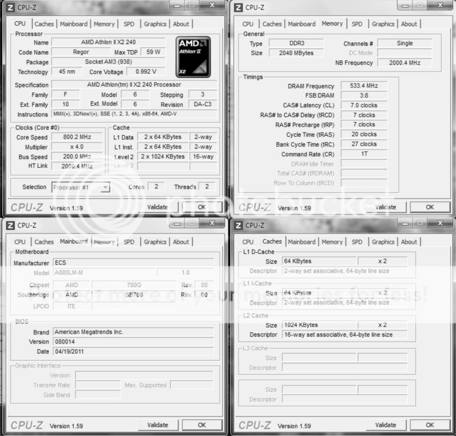456x436 pixels.
Task: Select SPD tab in Mainboard window
Action: tap(129, 242)
